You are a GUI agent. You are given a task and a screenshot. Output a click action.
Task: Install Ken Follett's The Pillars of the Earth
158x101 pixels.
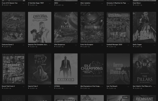tap(137, 88)
